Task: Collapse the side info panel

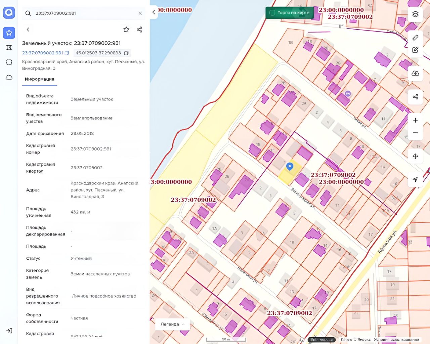Action: click(154, 12)
